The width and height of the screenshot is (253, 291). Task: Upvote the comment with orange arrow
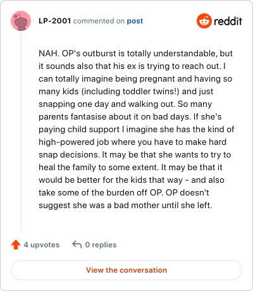pos(16,245)
